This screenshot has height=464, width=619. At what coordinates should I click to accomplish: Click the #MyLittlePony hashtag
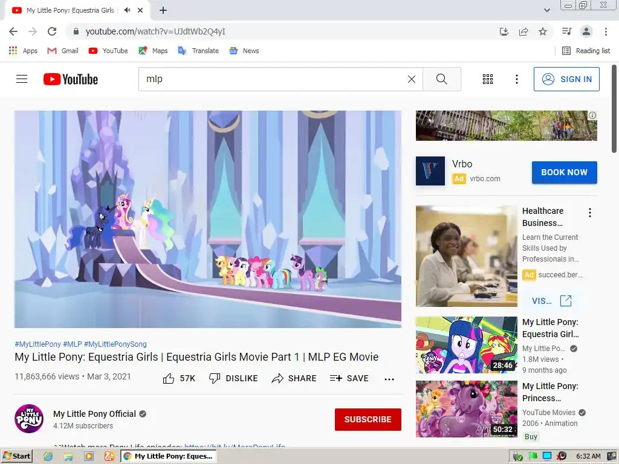pos(37,344)
